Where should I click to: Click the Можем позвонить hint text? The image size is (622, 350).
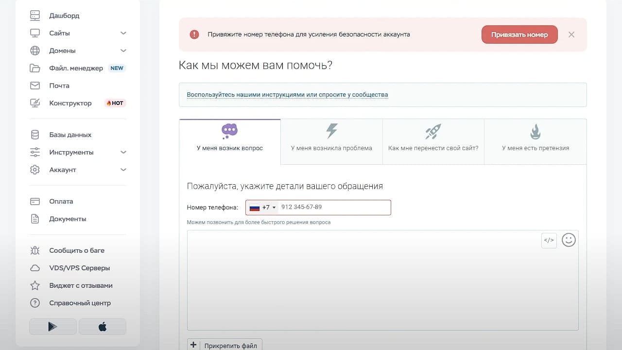[x=259, y=222]
